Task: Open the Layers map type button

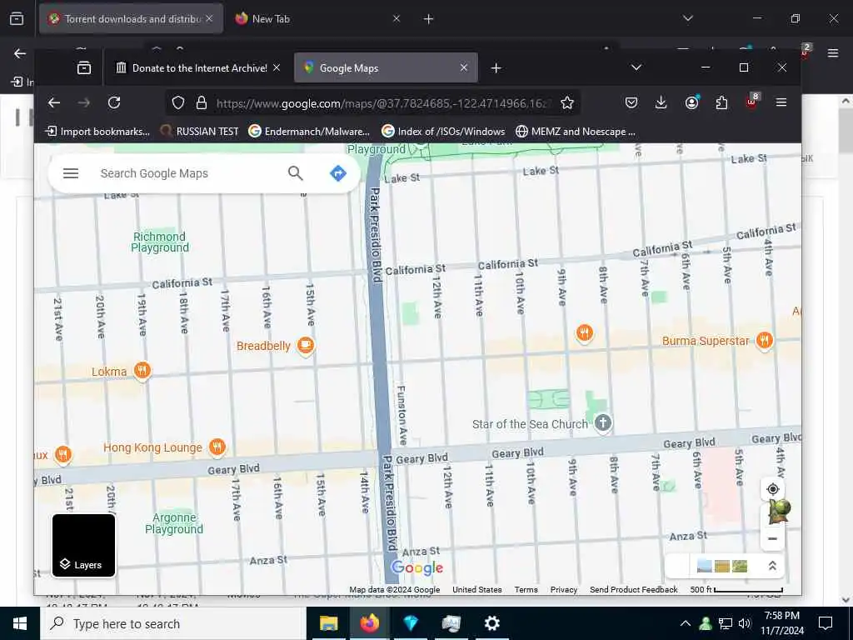Action: coord(84,545)
